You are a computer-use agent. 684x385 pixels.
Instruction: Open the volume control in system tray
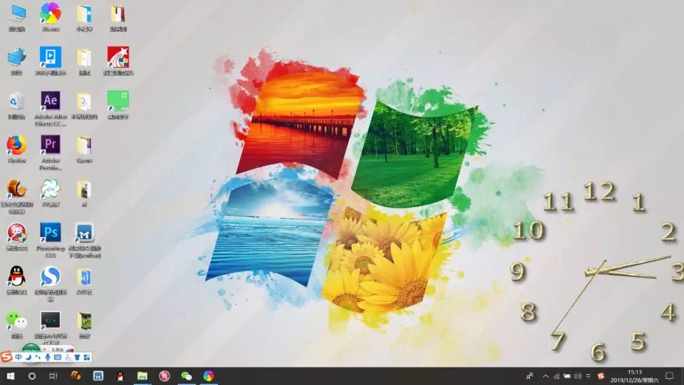[x=578, y=376]
